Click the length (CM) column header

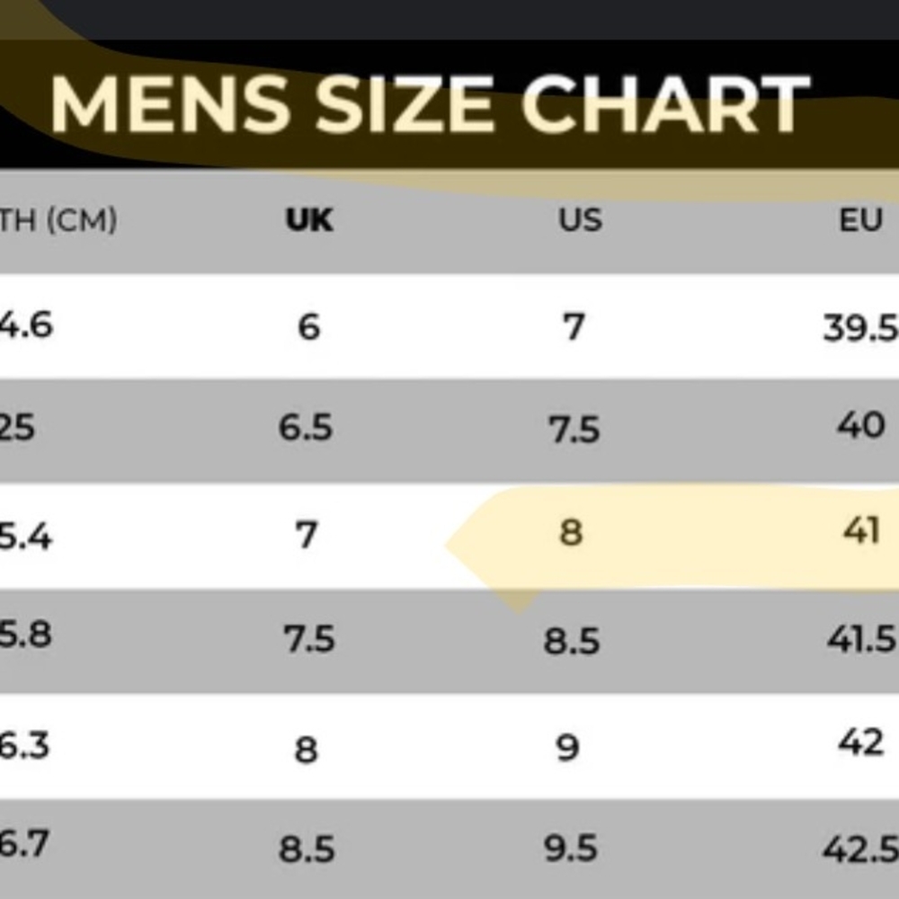[x=58, y=220]
